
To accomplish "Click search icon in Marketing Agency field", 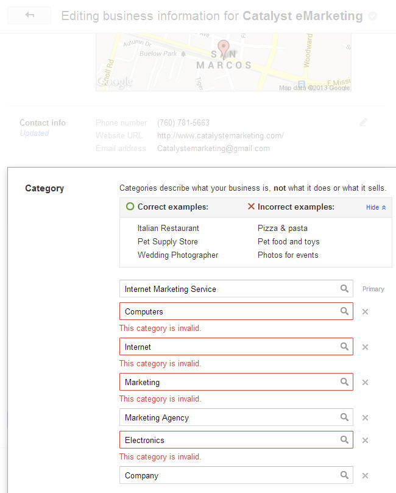I will point(344,417).
